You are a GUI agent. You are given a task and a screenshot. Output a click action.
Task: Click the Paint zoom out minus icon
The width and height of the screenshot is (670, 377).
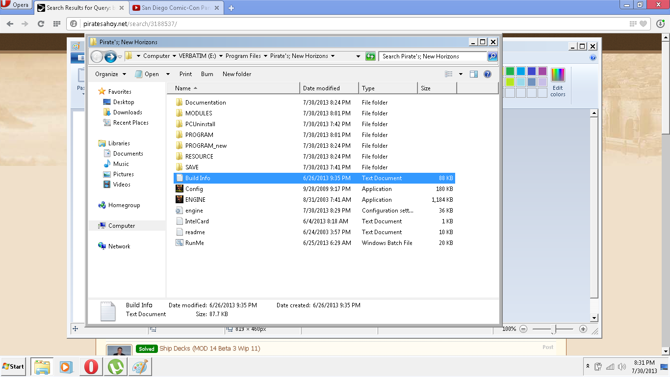pos(523,329)
